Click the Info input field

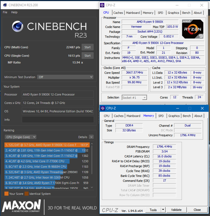pos(58,119)
